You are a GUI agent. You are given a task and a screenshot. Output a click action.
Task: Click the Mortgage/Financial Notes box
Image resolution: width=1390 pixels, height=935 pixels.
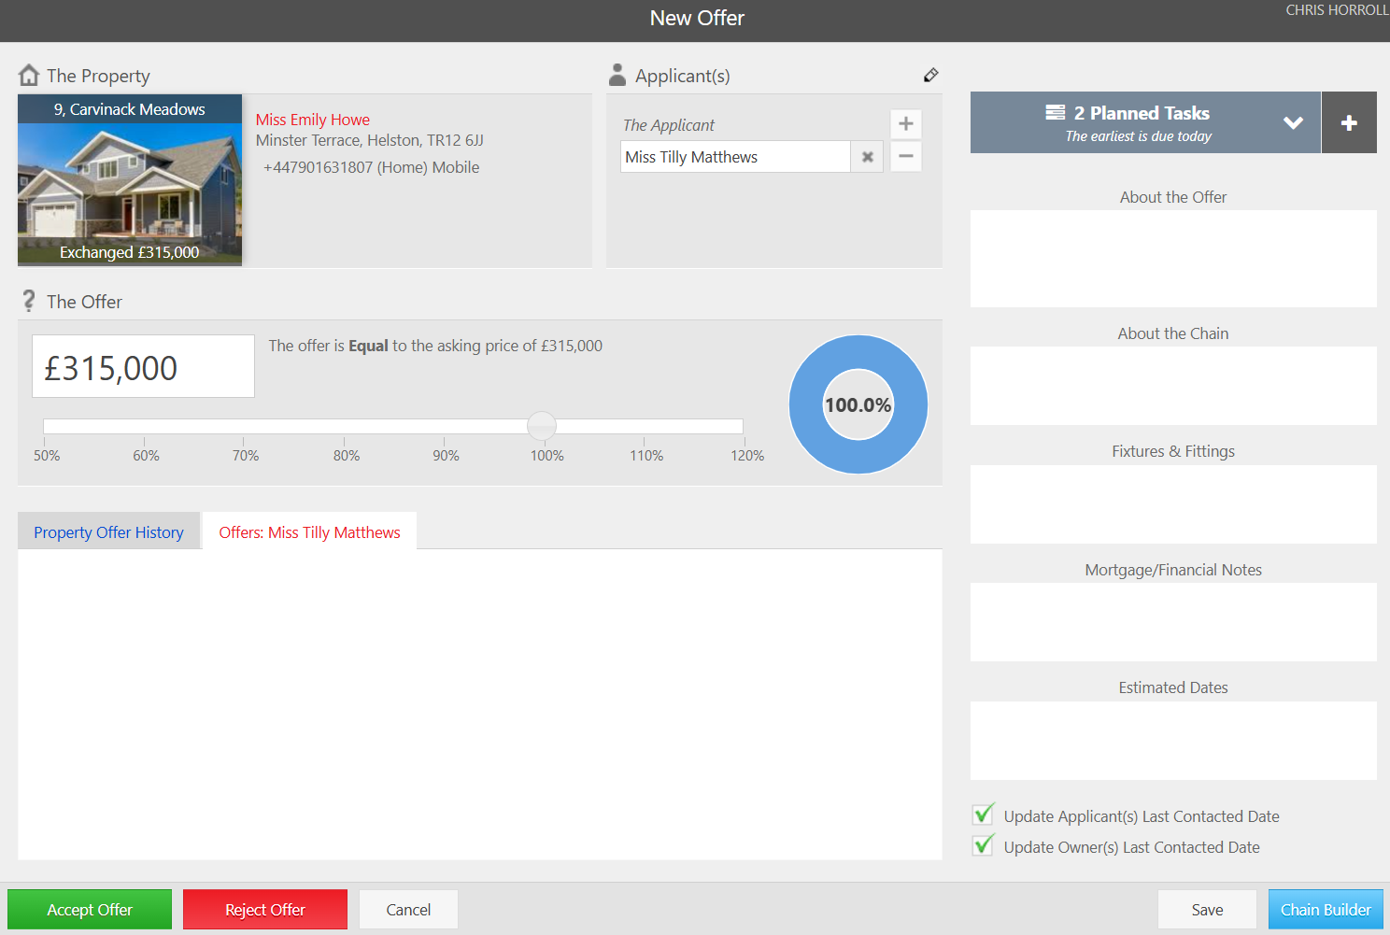point(1173,622)
